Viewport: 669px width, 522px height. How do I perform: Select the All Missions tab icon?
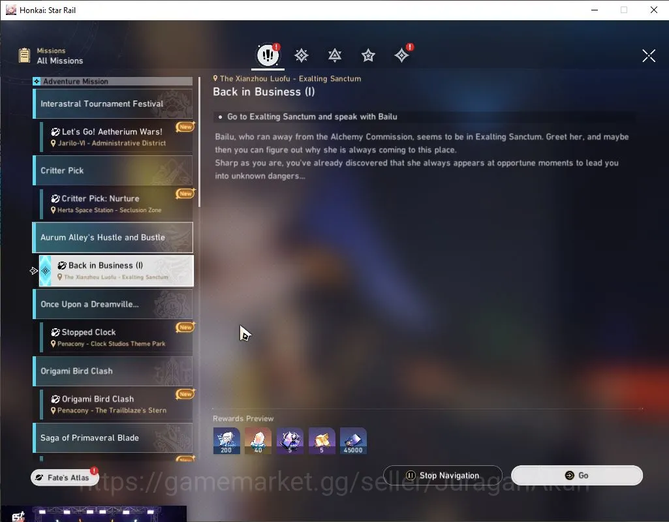pos(268,55)
